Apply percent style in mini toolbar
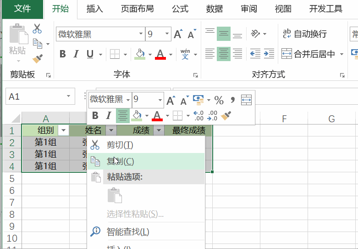 point(219,100)
